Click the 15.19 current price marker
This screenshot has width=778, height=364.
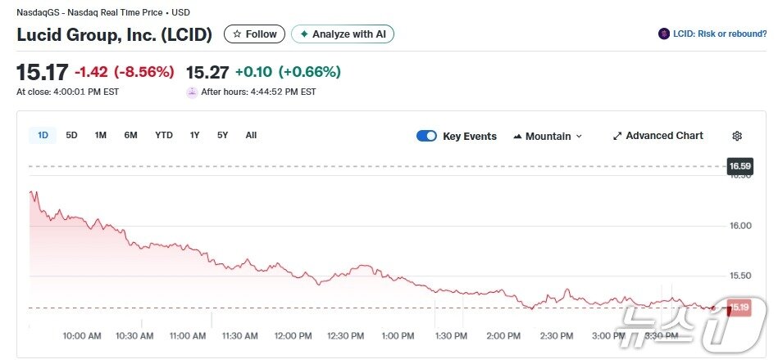pos(739,308)
